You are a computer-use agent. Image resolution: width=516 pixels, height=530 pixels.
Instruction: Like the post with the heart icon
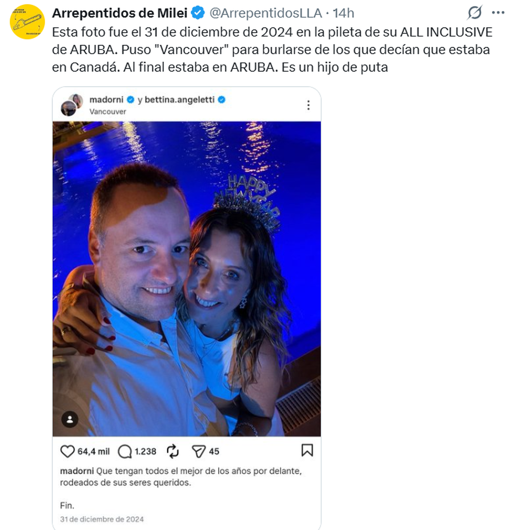[67, 451]
